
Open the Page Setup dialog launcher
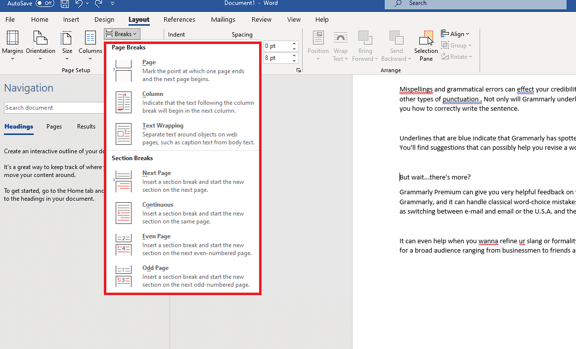click(x=299, y=71)
